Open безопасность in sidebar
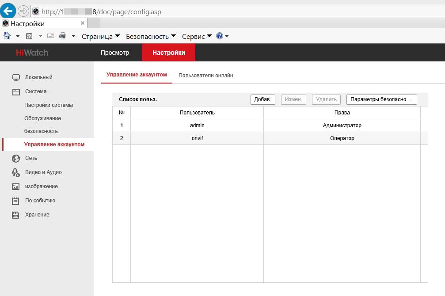Viewport: 445px width, 296px height. pos(41,131)
